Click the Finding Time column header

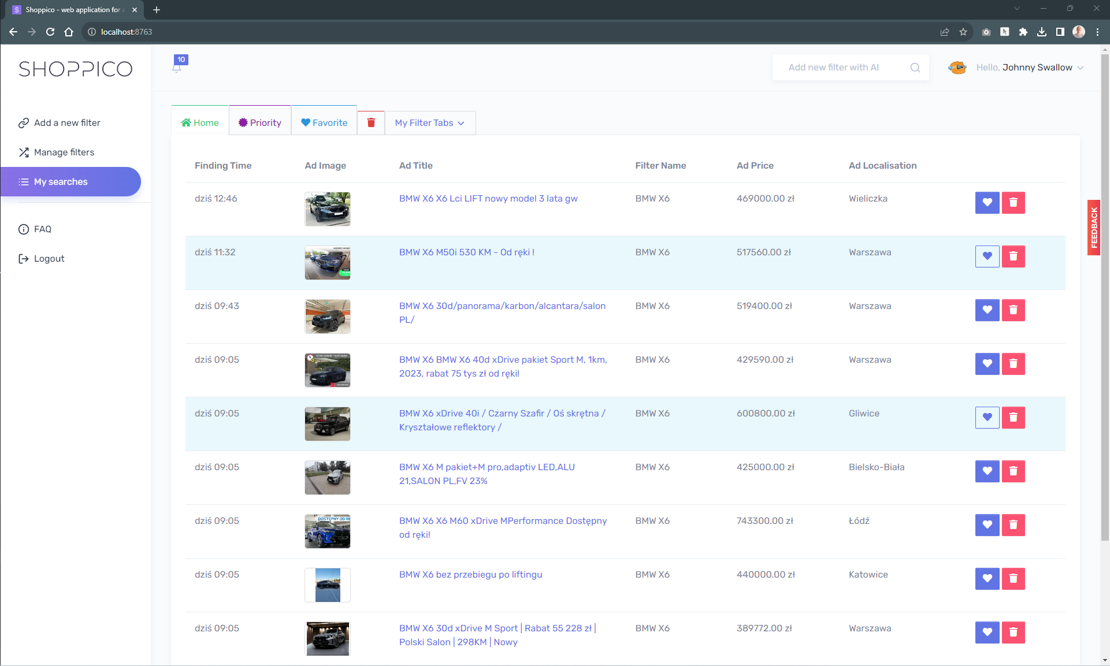point(223,165)
